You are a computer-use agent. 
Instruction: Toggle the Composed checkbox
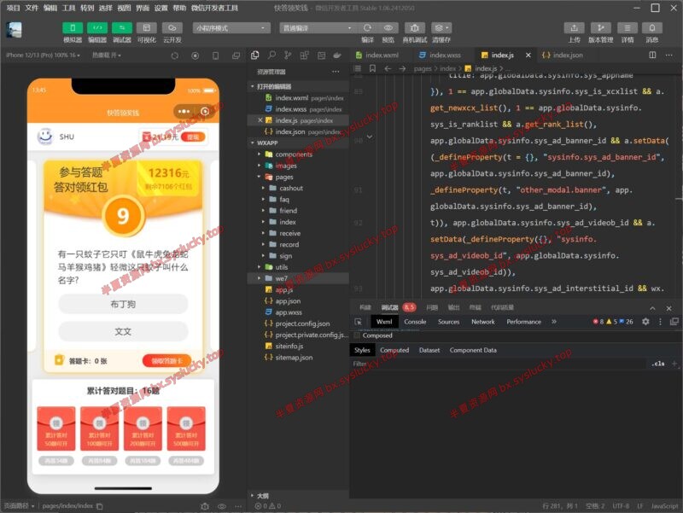pos(357,335)
